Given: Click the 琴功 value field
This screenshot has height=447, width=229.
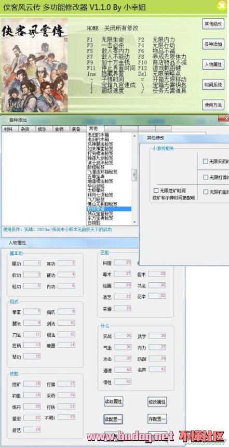Looking at the screenshot, I should tap(32, 357).
